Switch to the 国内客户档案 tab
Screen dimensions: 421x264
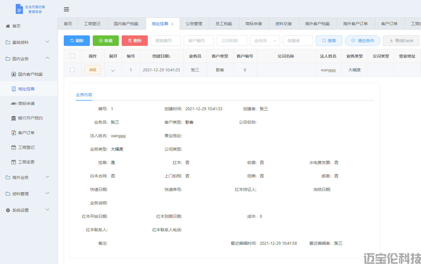[126, 24]
